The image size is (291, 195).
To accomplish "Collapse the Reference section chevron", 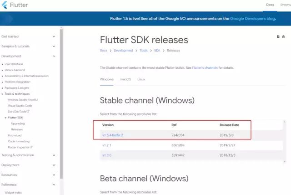I will click(x=54, y=185).
